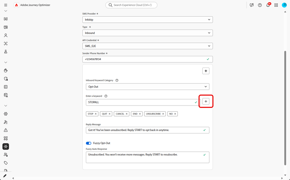Remove the STOP keyword tag
Screen dimensions: 290x180
click(96, 114)
